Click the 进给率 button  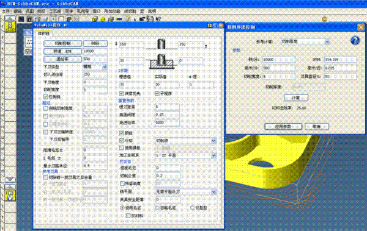coord(62,59)
